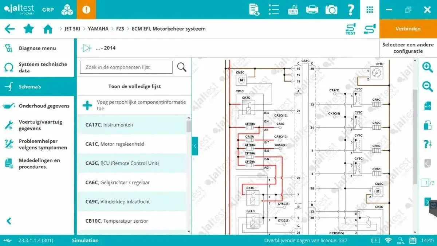Toggle the SI TEST connector icon
Image resolution: width=437 pixels, height=246 pixels.
click(x=350, y=28)
